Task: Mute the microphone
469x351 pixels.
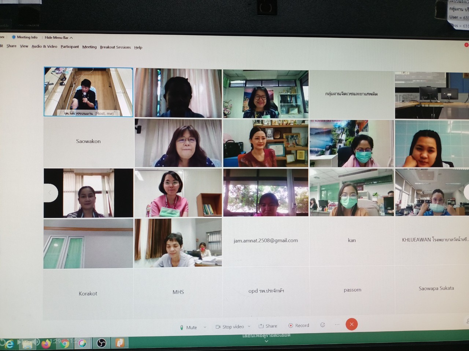Action: [188, 327]
